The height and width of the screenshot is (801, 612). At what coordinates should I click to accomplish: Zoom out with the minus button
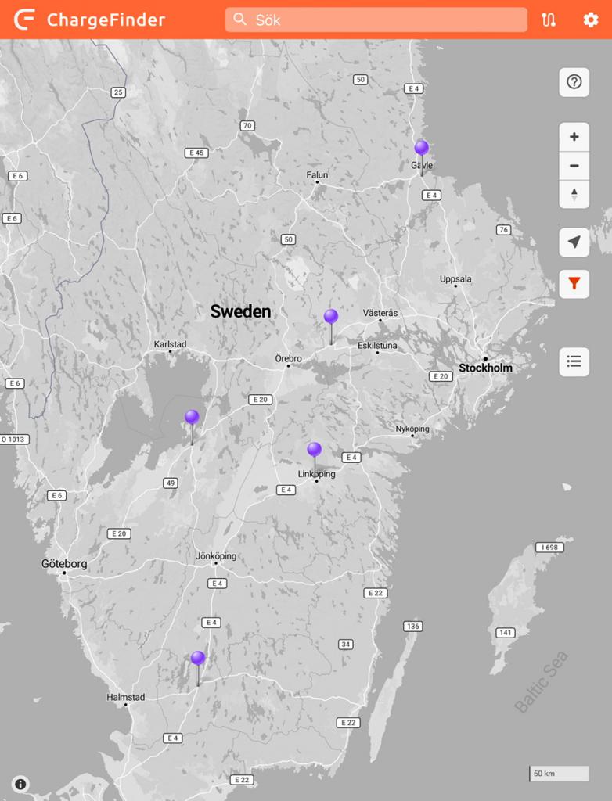pos(574,166)
